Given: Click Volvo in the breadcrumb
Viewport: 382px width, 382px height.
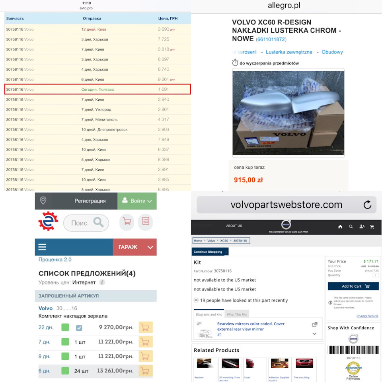Looking at the screenshot, I should tap(211, 241).
